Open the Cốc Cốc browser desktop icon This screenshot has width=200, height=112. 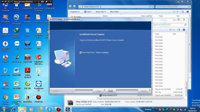pos(27,85)
